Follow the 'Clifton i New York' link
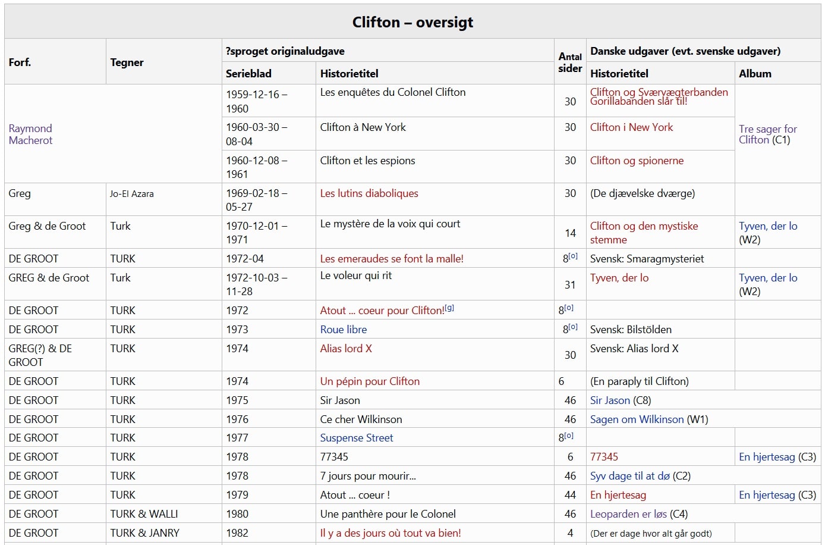The width and height of the screenshot is (825, 545). coord(631,127)
